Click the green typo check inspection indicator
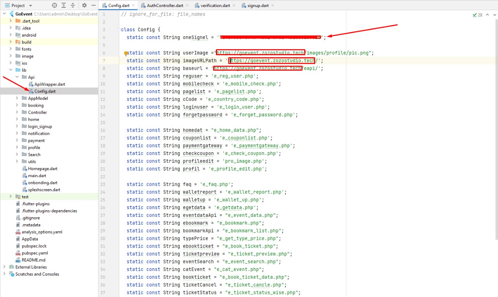This screenshot has height=297, width=498. pyautogui.click(x=475, y=15)
